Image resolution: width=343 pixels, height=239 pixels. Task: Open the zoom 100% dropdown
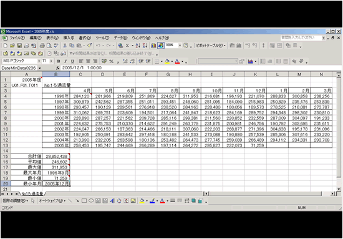click(180, 46)
